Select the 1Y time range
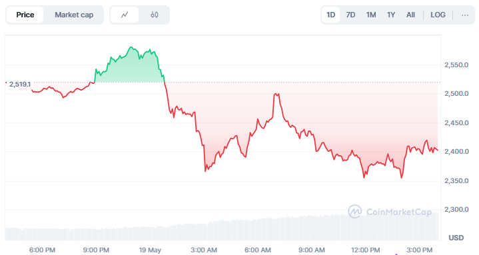Image resolution: width=479 pixels, height=255 pixels. [391, 15]
